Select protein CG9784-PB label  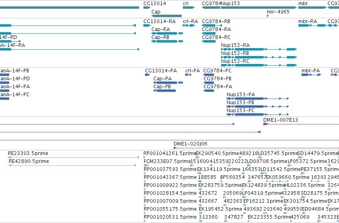tap(218, 79)
